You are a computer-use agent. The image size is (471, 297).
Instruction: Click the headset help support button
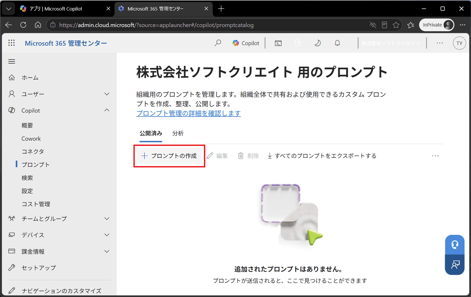pos(455,245)
